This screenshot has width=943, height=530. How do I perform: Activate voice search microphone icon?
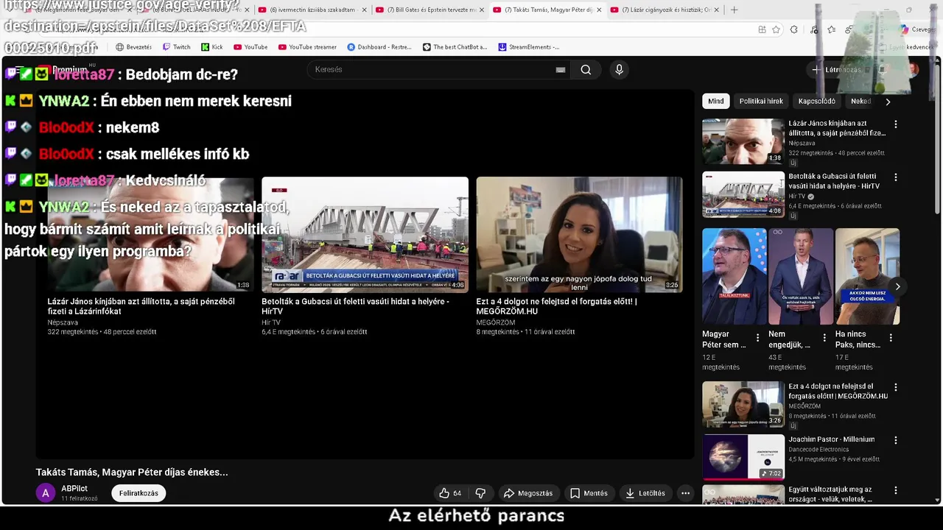point(619,70)
